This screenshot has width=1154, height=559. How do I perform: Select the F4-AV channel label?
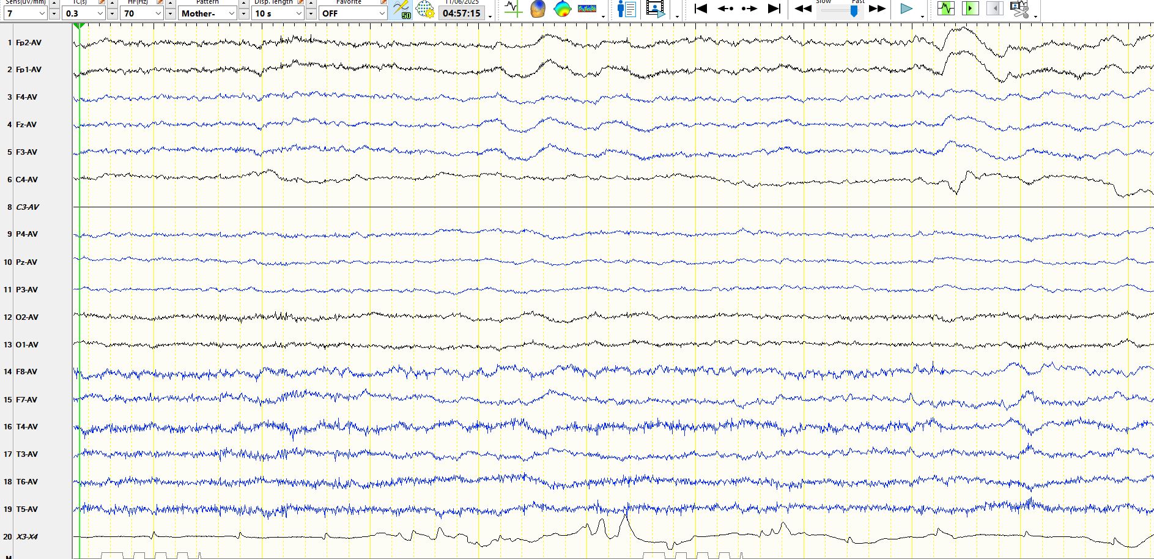(26, 97)
